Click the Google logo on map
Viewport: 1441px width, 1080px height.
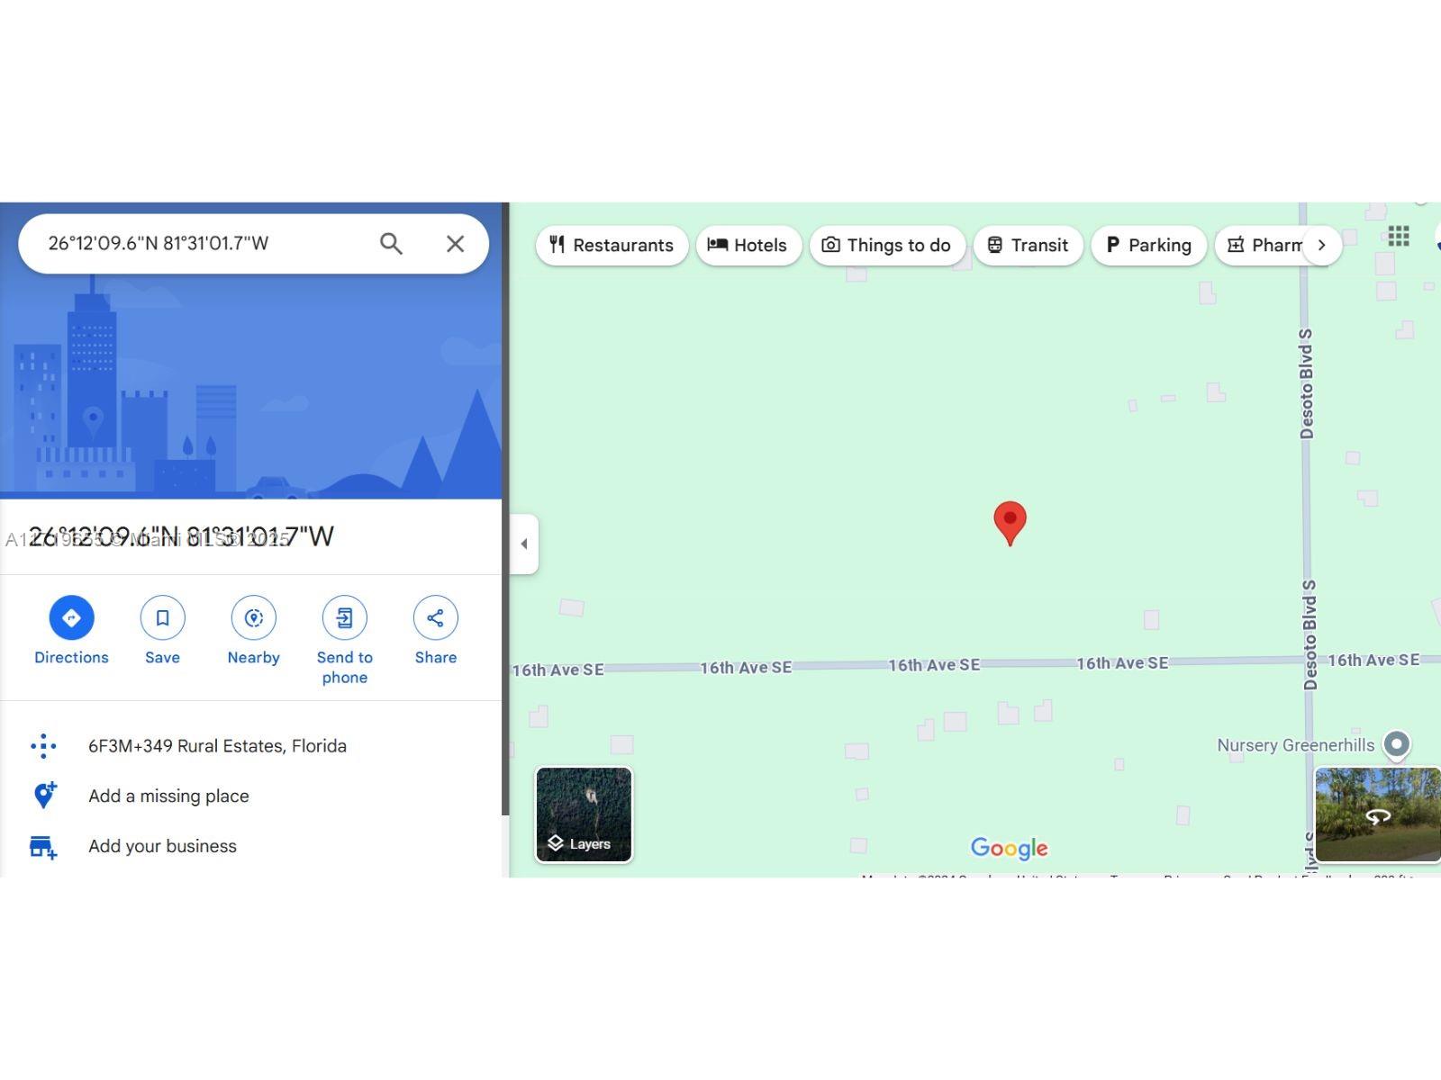point(1010,848)
